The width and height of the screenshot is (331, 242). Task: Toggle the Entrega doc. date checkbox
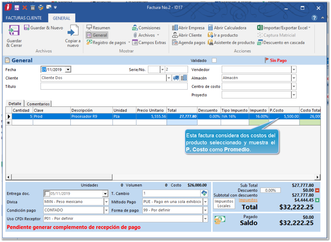(x=47, y=193)
